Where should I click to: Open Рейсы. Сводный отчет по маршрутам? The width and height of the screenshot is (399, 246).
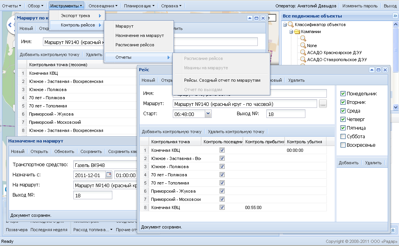(x=222, y=80)
